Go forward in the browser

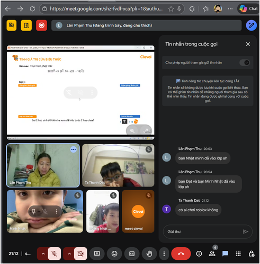point(20,9)
